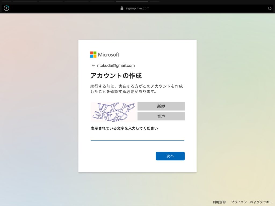Click the distorted CAPTCHA image

[114, 112]
